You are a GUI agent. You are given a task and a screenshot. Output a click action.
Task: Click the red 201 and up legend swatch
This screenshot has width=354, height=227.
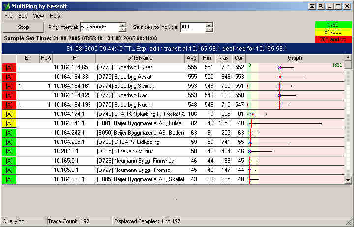point(333,39)
